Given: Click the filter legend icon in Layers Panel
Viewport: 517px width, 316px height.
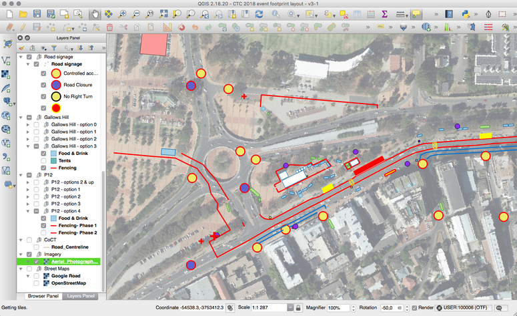Looking at the screenshot, I should click(x=55, y=48).
